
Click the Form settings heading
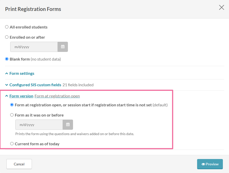coord(22,74)
